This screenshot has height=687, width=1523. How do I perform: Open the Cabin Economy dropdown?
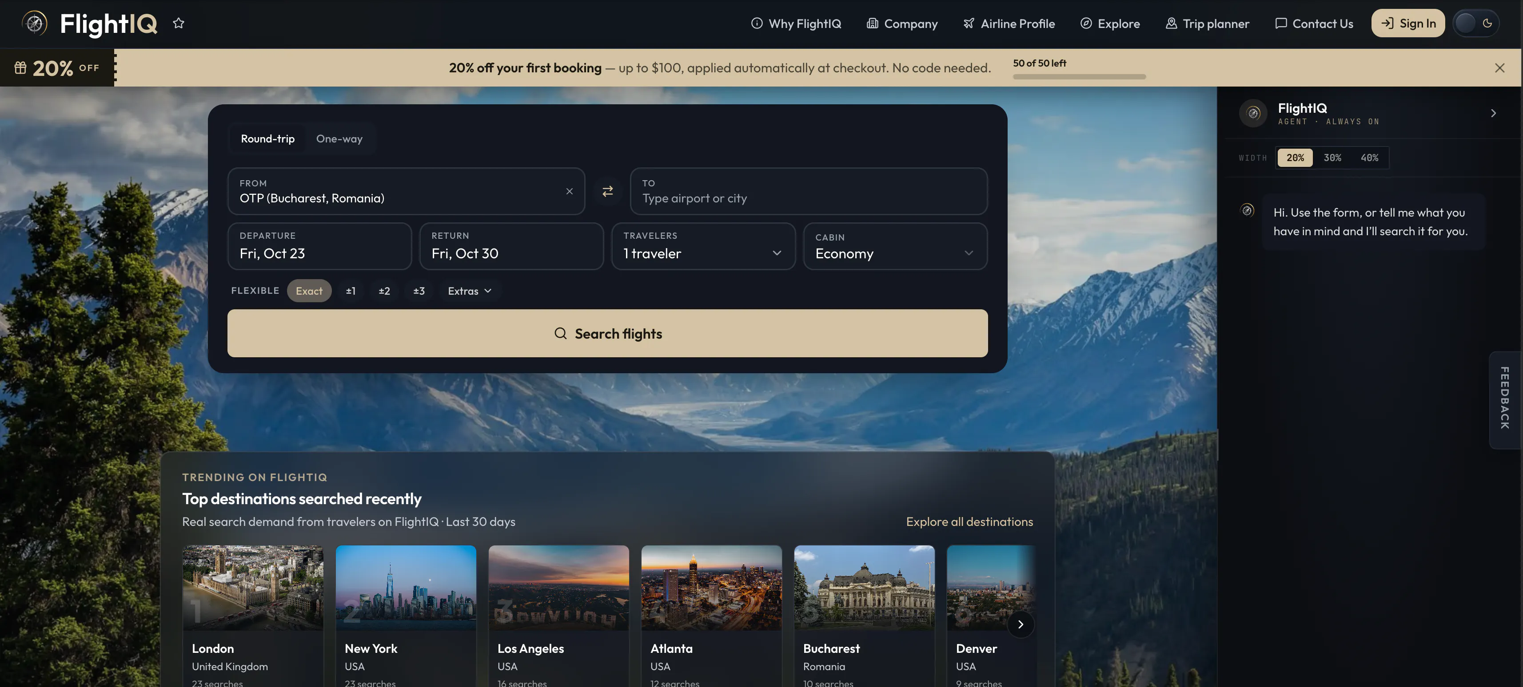click(x=895, y=246)
